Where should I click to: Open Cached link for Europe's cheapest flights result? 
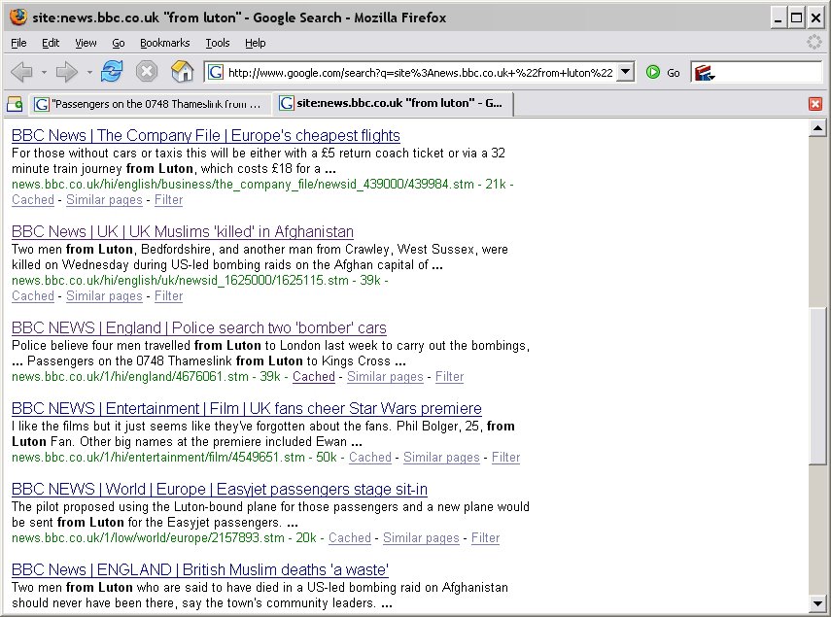[33, 200]
